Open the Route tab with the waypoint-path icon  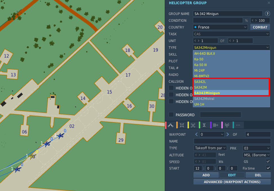point(170,125)
